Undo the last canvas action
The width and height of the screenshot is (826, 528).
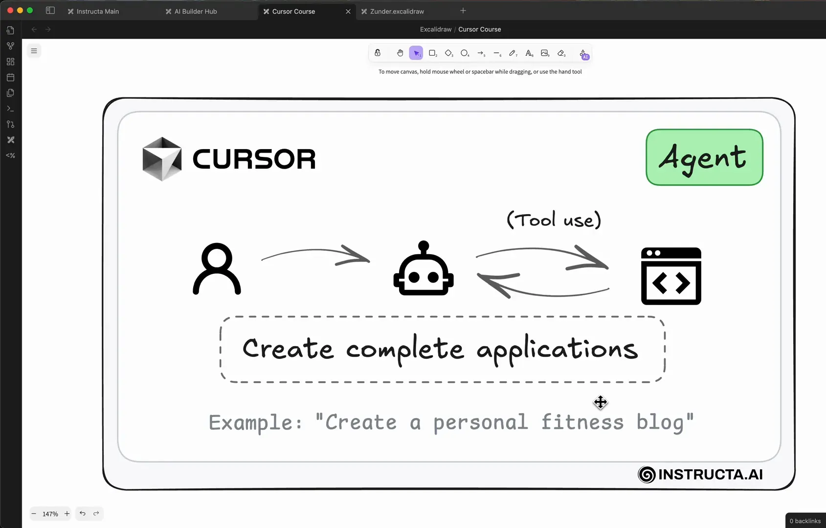(83, 513)
